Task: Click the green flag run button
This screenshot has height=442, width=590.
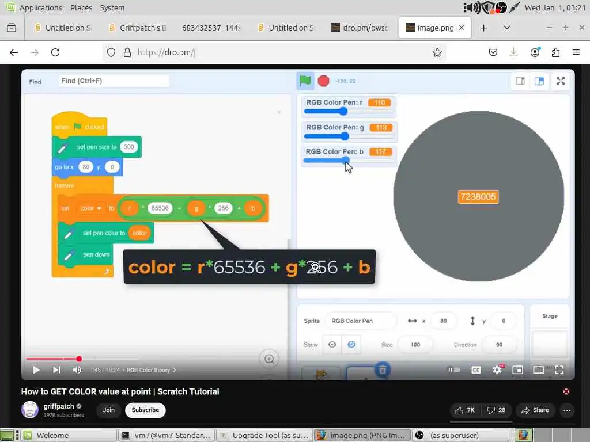Action: [305, 81]
